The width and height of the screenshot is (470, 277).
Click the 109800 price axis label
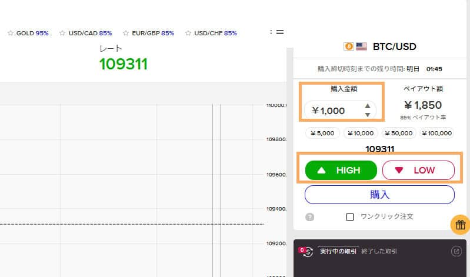[276, 139]
